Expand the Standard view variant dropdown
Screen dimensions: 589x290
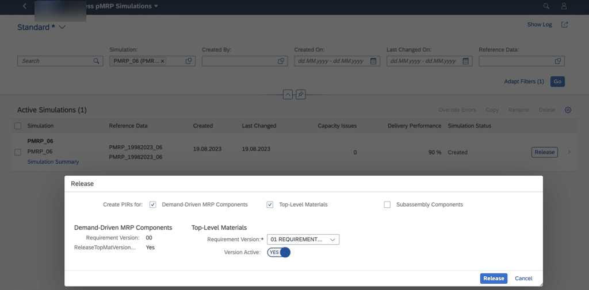click(62, 28)
